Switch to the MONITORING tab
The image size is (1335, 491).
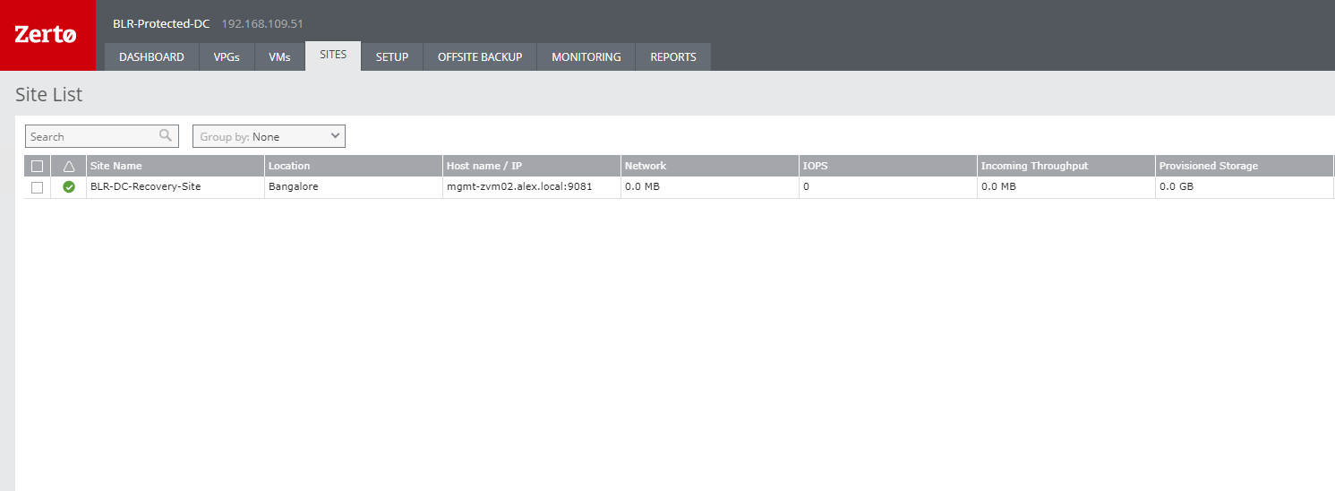586,56
